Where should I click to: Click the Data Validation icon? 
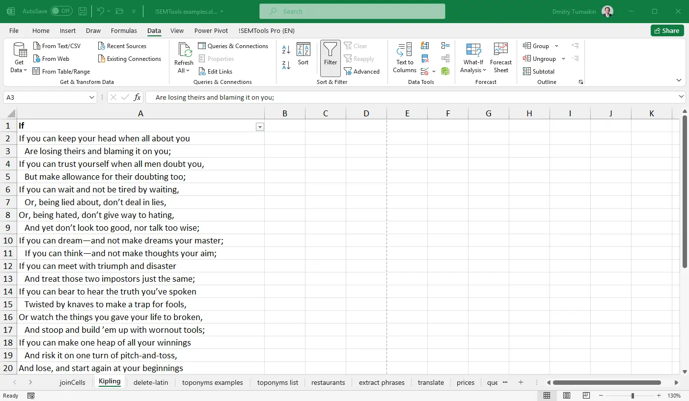(x=425, y=71)
